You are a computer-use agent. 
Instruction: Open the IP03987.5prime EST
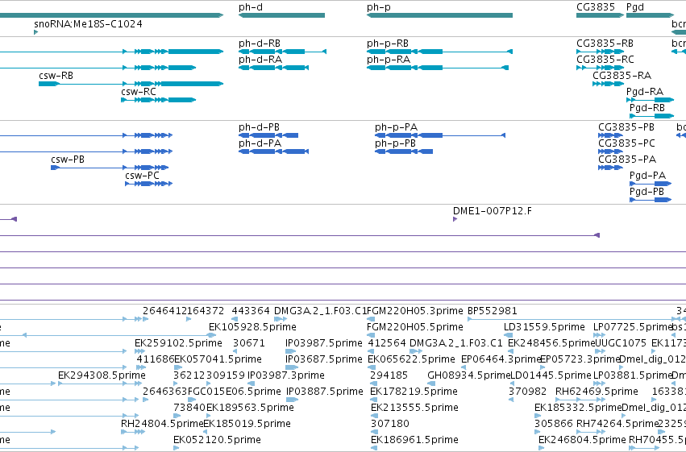pyautogui.click(x=290, y=351)
